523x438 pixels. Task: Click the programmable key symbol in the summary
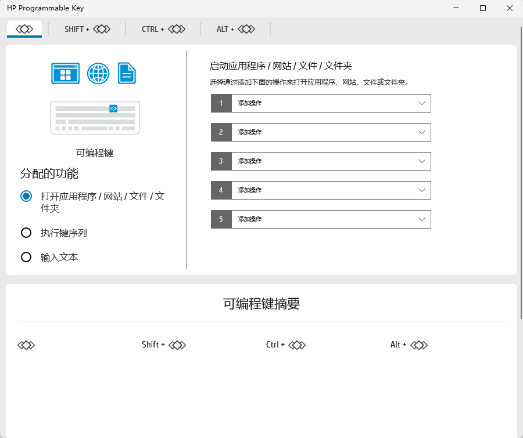(26, 345)
